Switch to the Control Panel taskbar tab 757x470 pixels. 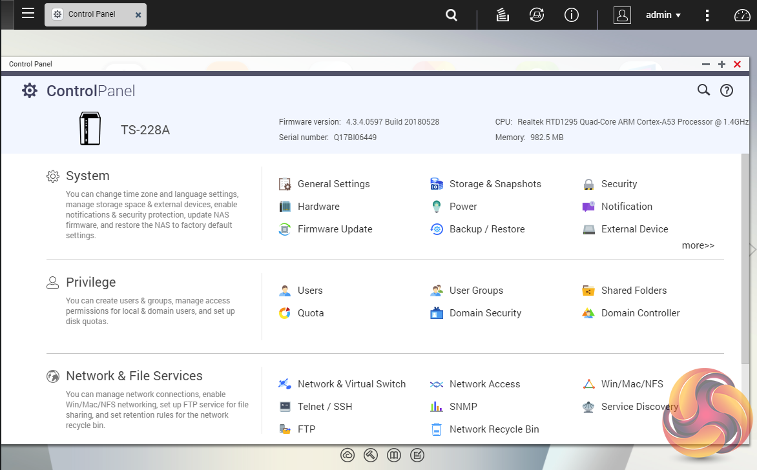(90, 14)
